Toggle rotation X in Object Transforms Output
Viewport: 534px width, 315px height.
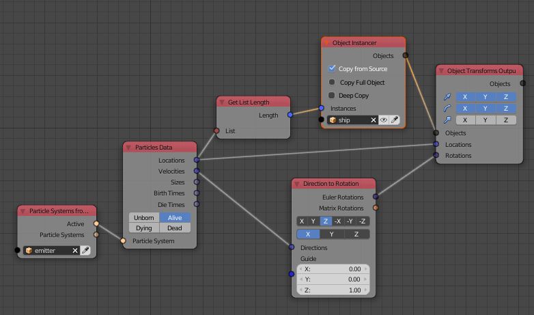click(465, 109)
